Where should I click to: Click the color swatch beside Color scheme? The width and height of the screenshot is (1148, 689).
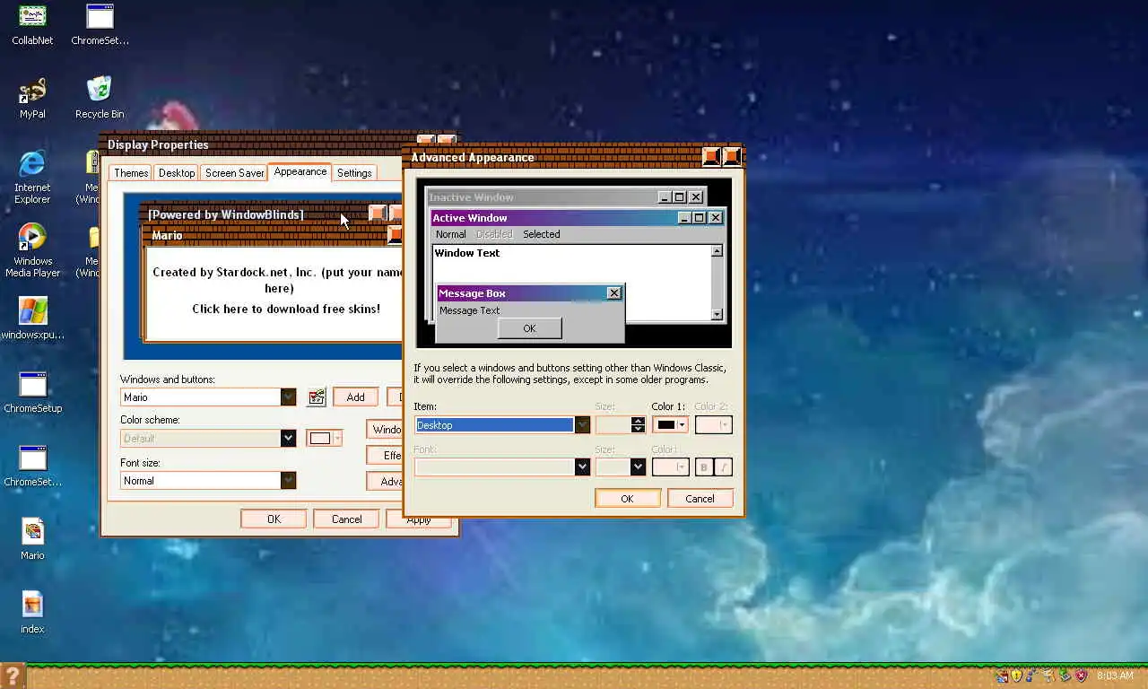click(324, 438)
